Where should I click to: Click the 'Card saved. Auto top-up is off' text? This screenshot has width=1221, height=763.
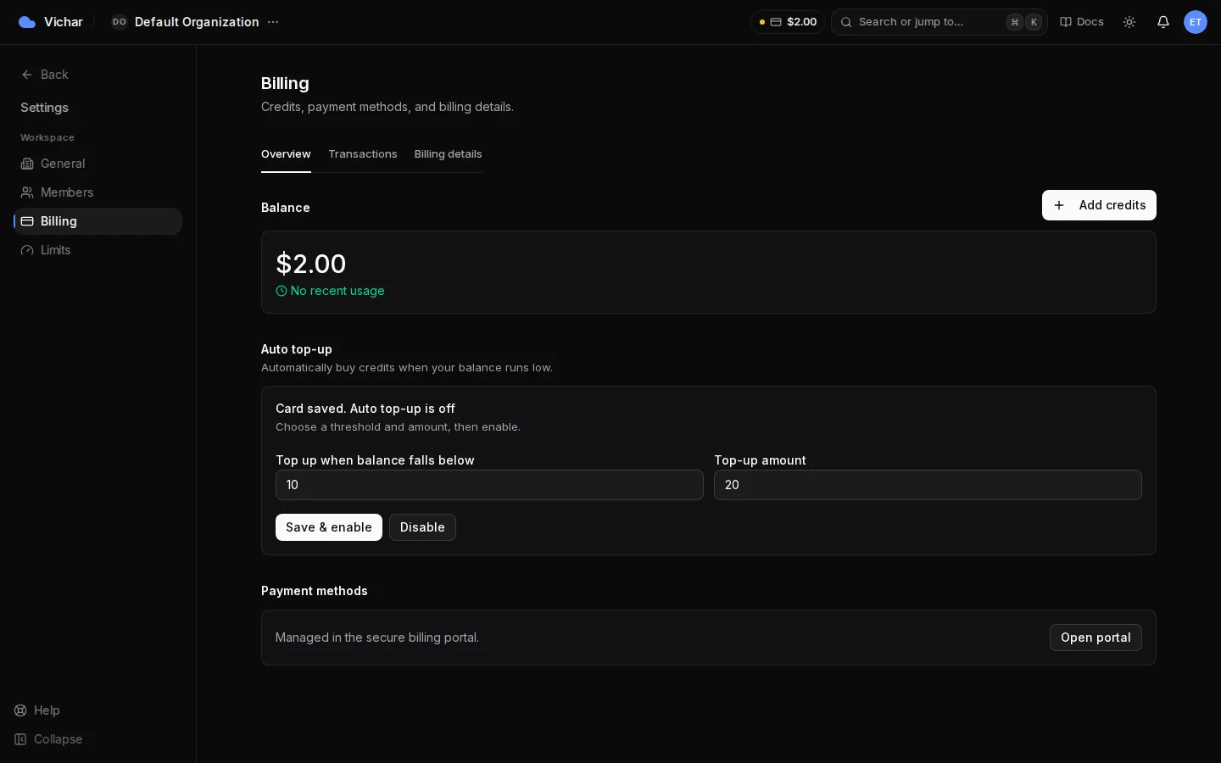(365, 409)
